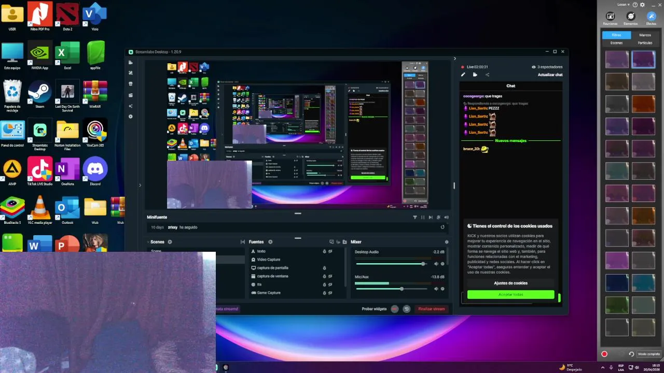The height and width of the screenshot is (373, 664).
Task: Select captura de pantalla source row
Action: pos(296,268)
